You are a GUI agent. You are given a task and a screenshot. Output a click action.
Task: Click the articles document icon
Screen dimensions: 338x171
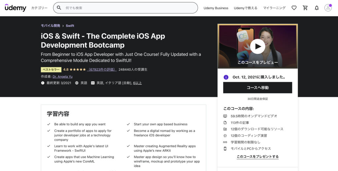[x=225, y=123]
